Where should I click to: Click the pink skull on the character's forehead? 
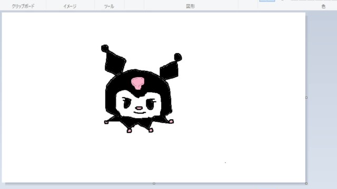(137, 83)
